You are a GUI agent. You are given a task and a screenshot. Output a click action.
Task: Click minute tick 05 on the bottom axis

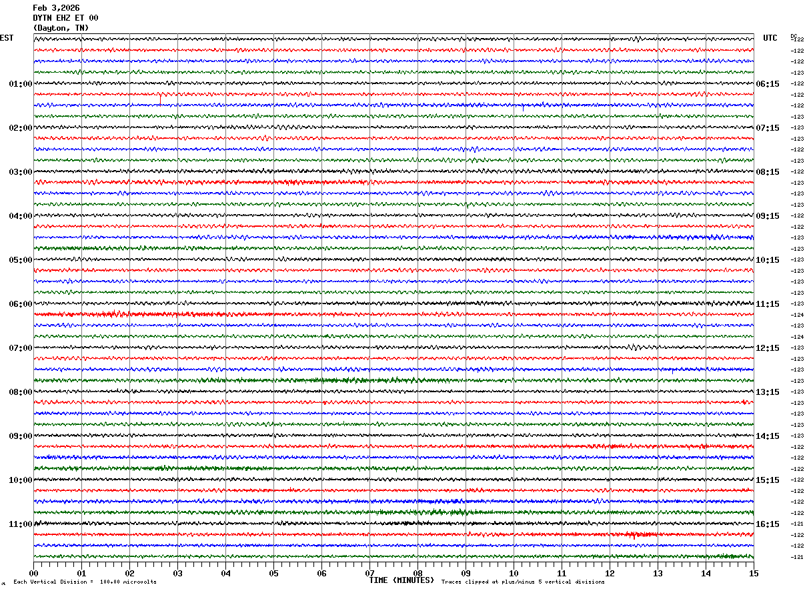(273, 573)
